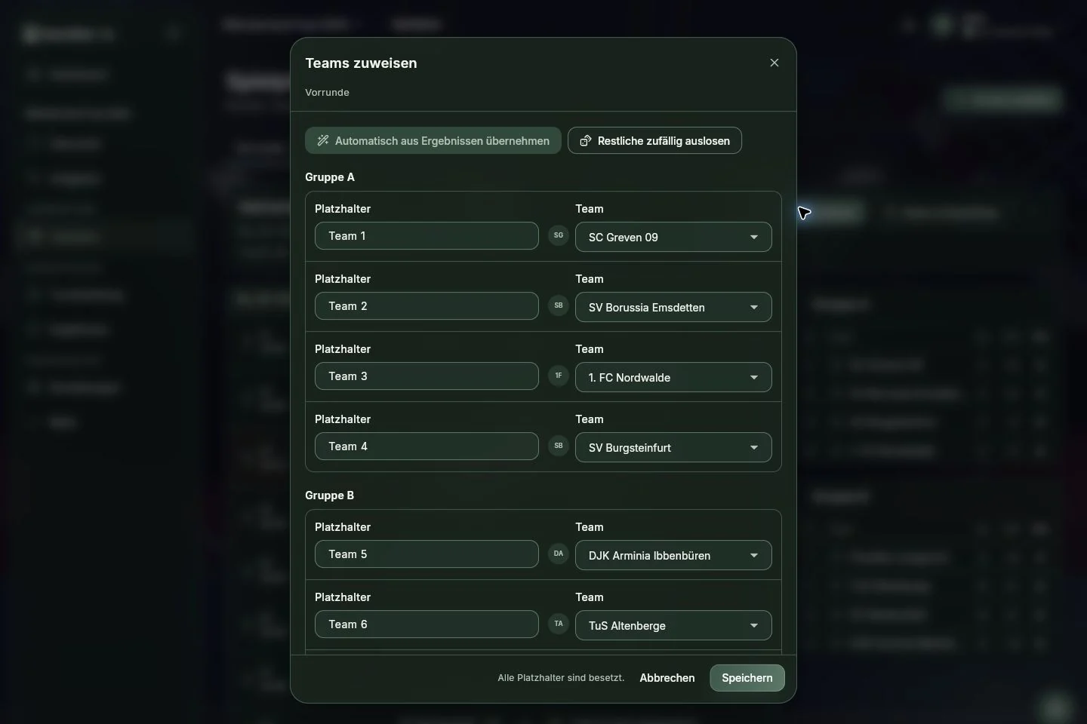Edit the Team 6 placeholder field
Screen dimensions: 1087x724
tap(426, 624)
